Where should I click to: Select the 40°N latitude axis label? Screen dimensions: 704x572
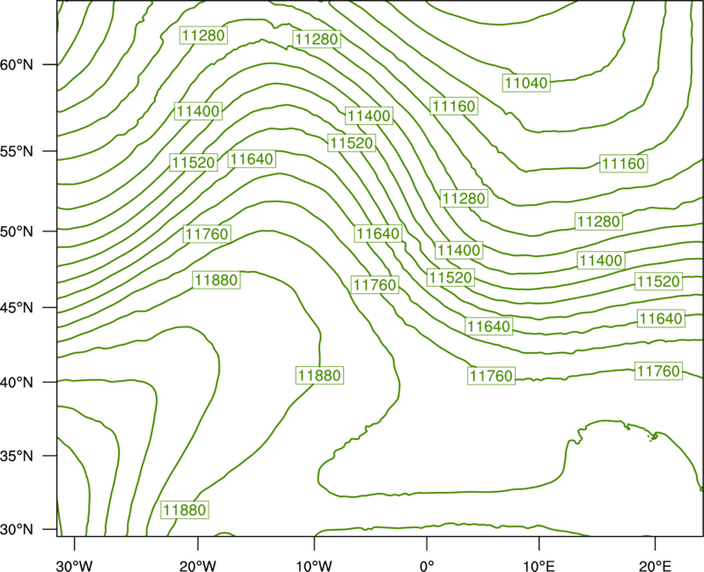(17, 383)
